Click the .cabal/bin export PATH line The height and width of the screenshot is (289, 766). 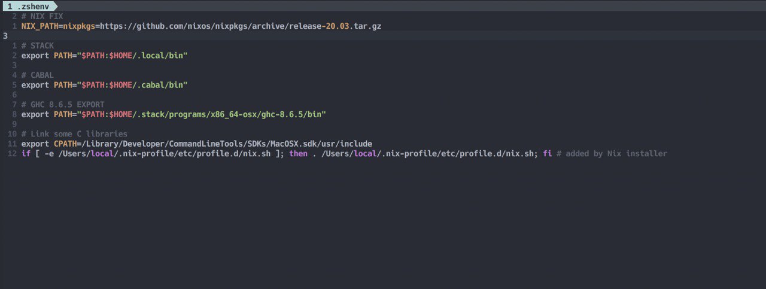point(105,85)
